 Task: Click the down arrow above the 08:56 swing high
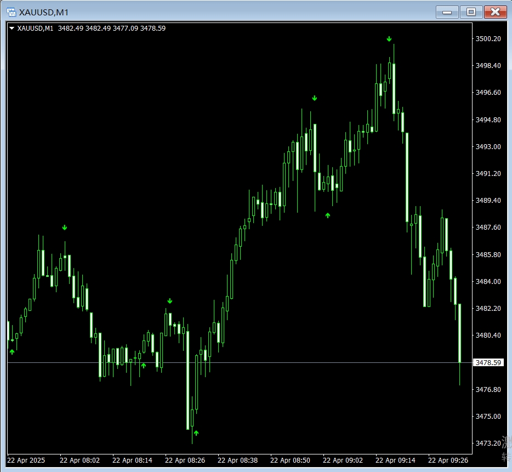click(315, 98)
